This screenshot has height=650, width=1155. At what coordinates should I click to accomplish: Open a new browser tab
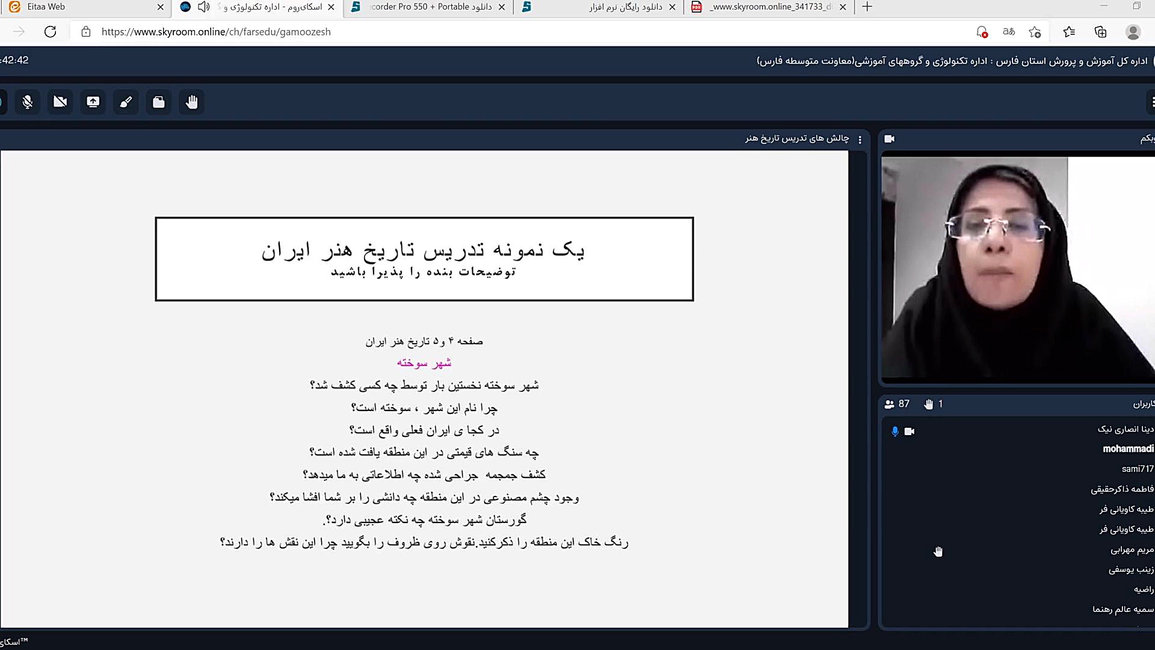point(867,7)
